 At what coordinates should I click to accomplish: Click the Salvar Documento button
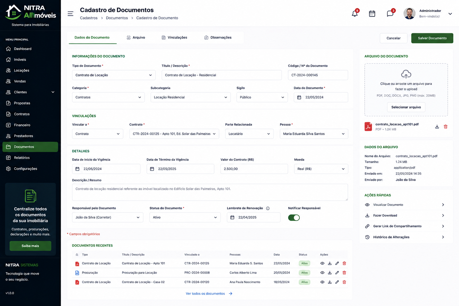(432, 38)
